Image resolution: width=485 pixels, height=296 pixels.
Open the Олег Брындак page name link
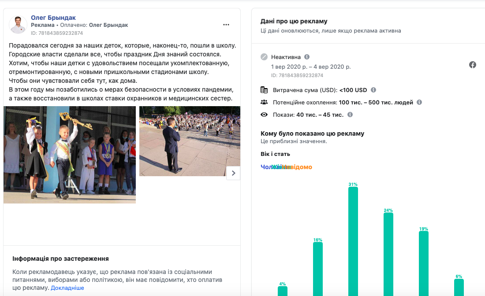[x=53, y=18]
